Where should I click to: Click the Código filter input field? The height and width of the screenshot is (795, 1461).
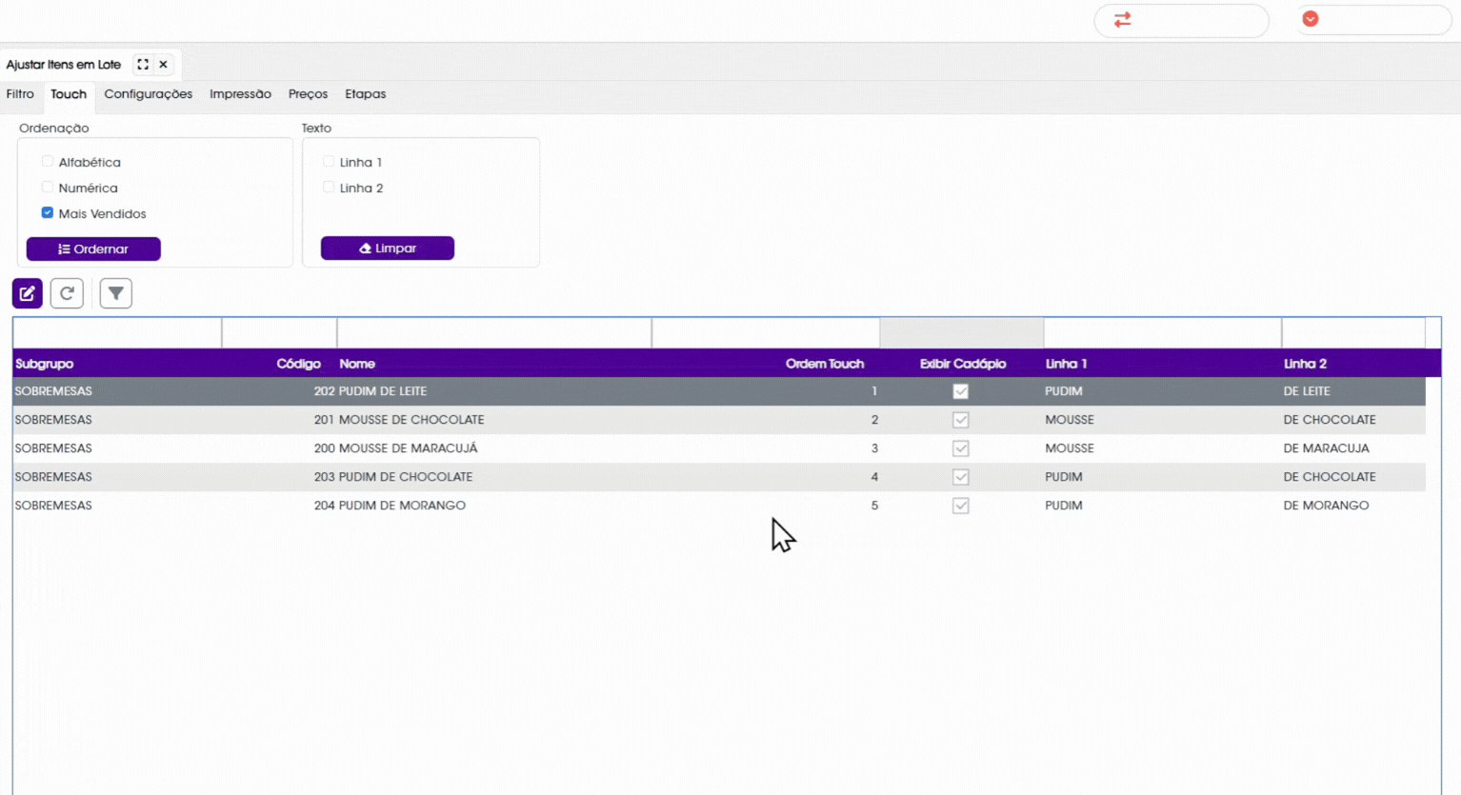tap(280, 333)
